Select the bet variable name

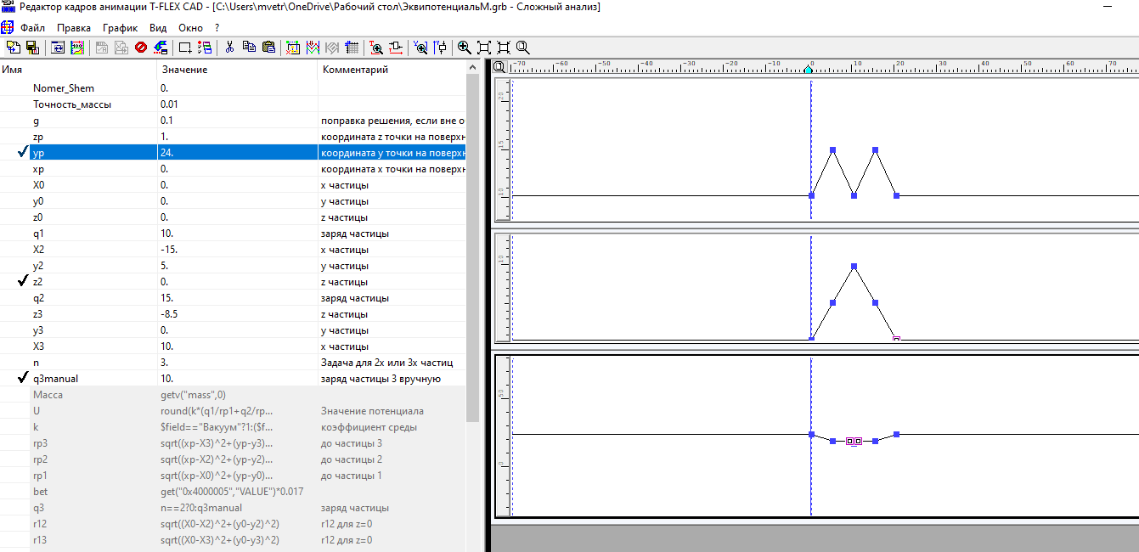40,492
